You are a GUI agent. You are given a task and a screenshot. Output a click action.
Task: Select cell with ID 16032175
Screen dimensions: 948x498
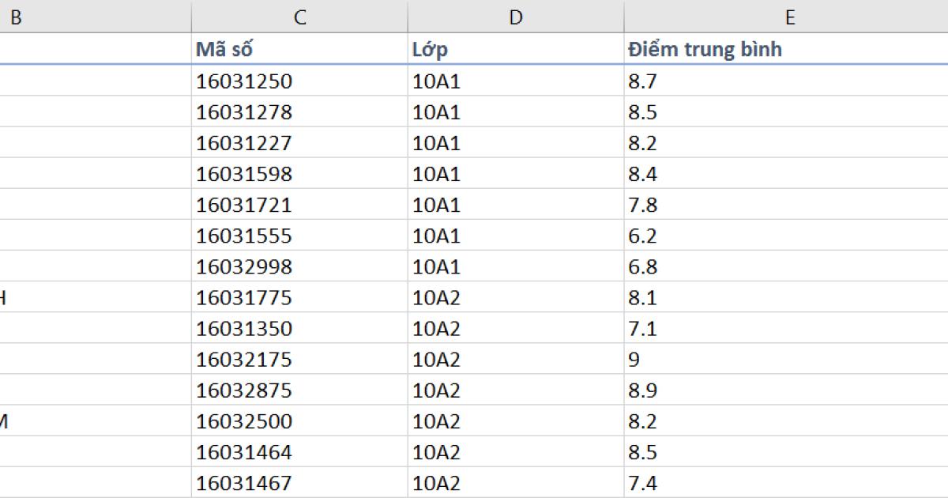pyautogui.click(x=299, y=358)
